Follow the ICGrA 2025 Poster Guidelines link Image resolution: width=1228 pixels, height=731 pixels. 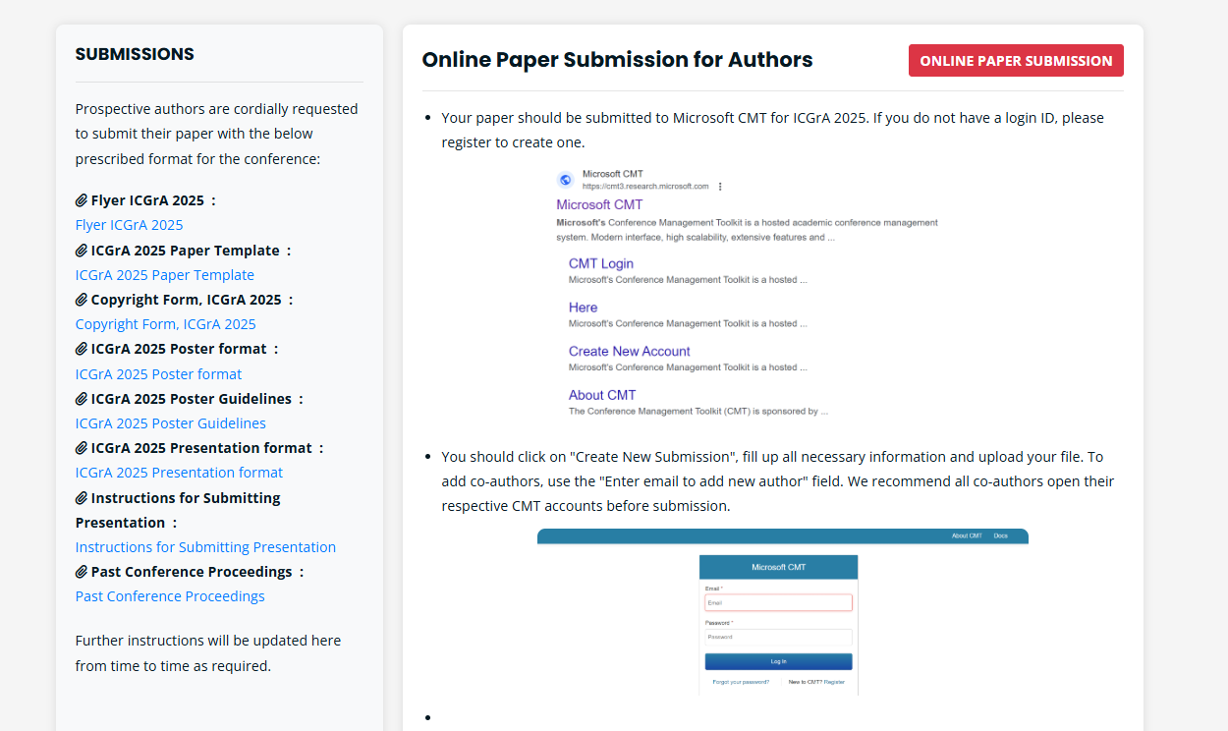(170, 423)
